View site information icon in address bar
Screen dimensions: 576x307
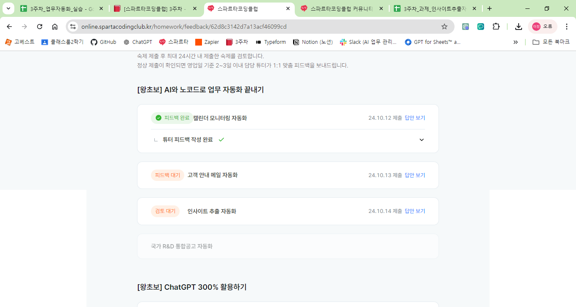73,27
